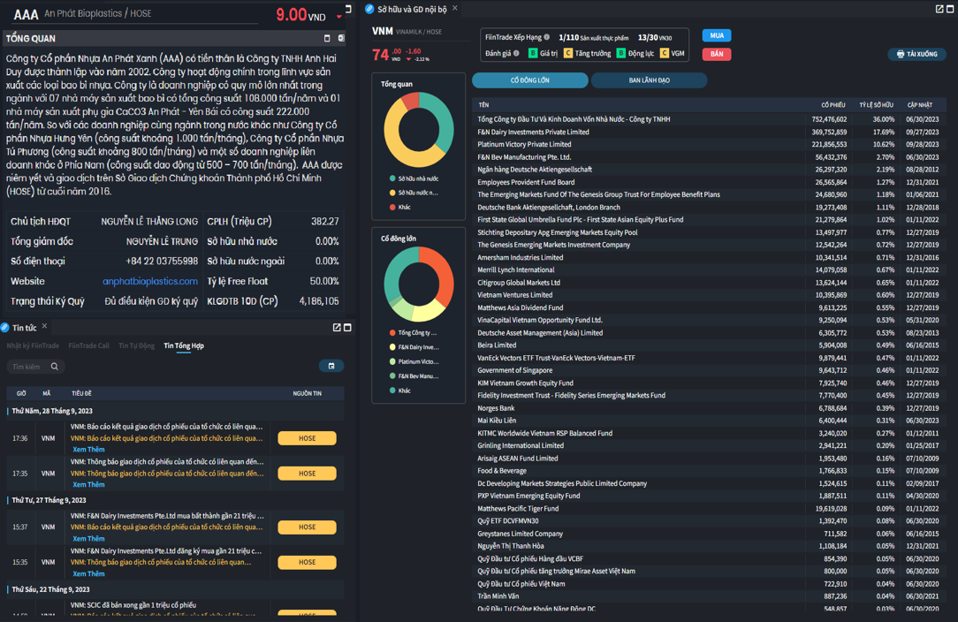958x622 pixels.
Task: Click the BÁN sell button
Action: pos(717,54)
